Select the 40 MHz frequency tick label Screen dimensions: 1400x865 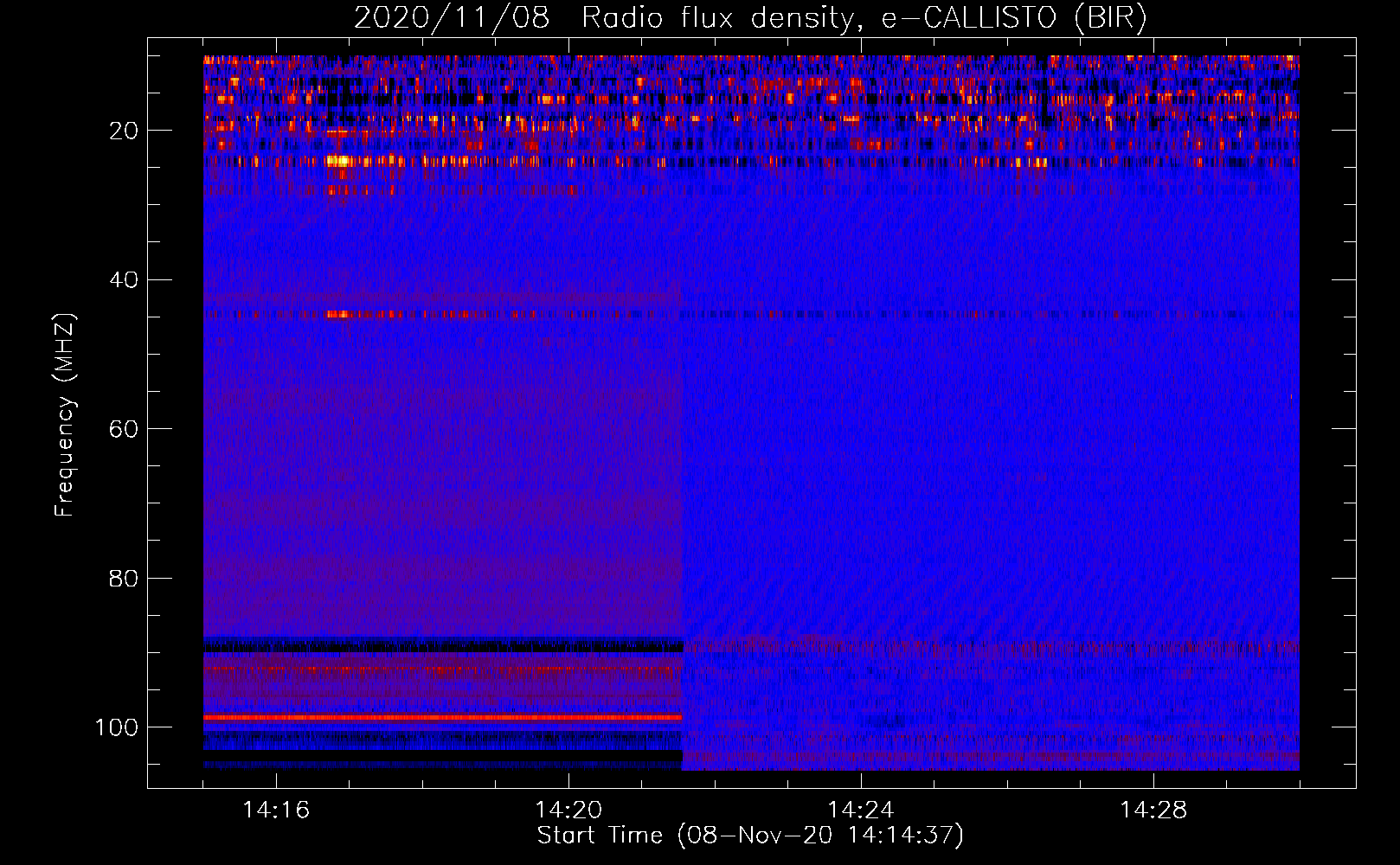[124, 280]
